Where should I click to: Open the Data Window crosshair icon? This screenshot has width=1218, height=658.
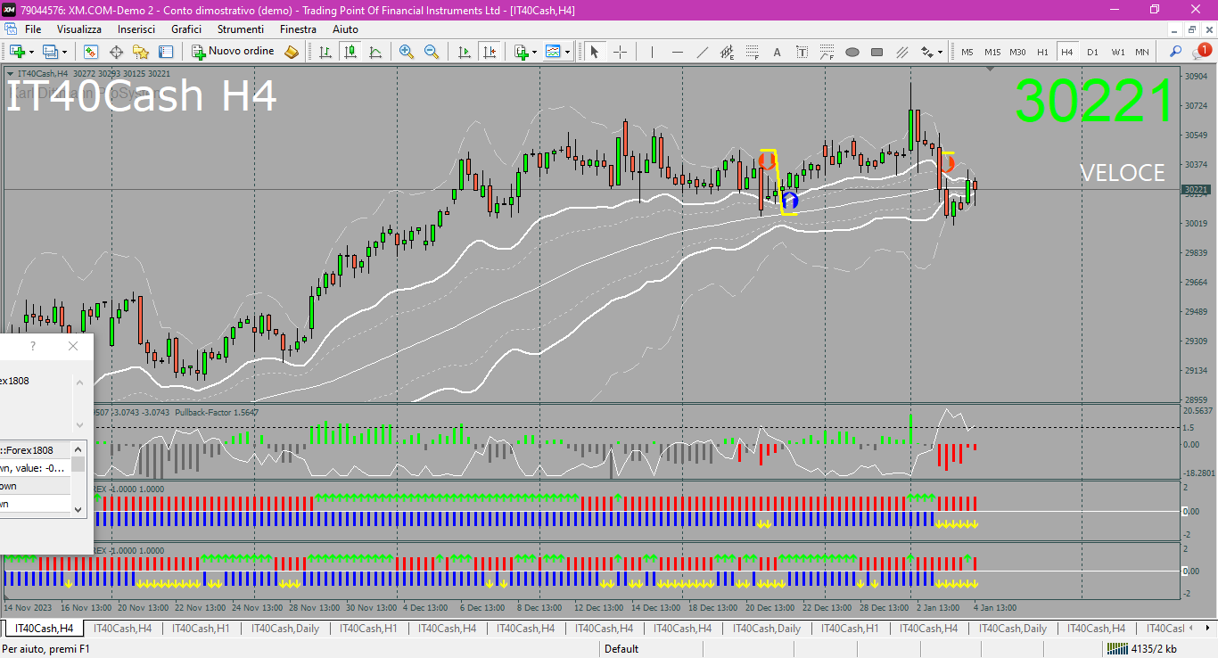coord(116,52)
